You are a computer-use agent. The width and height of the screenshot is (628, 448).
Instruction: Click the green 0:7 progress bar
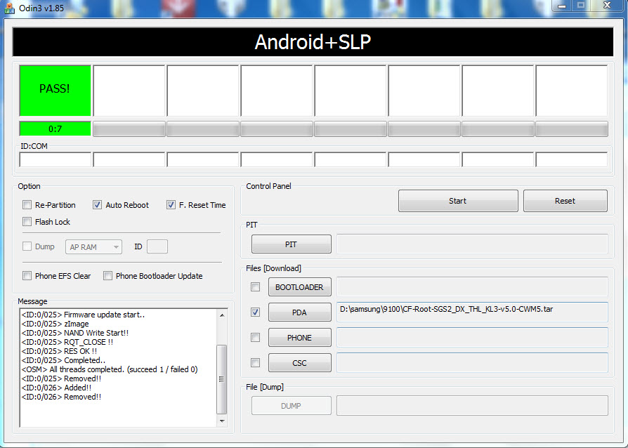click(x=55, y=129)
